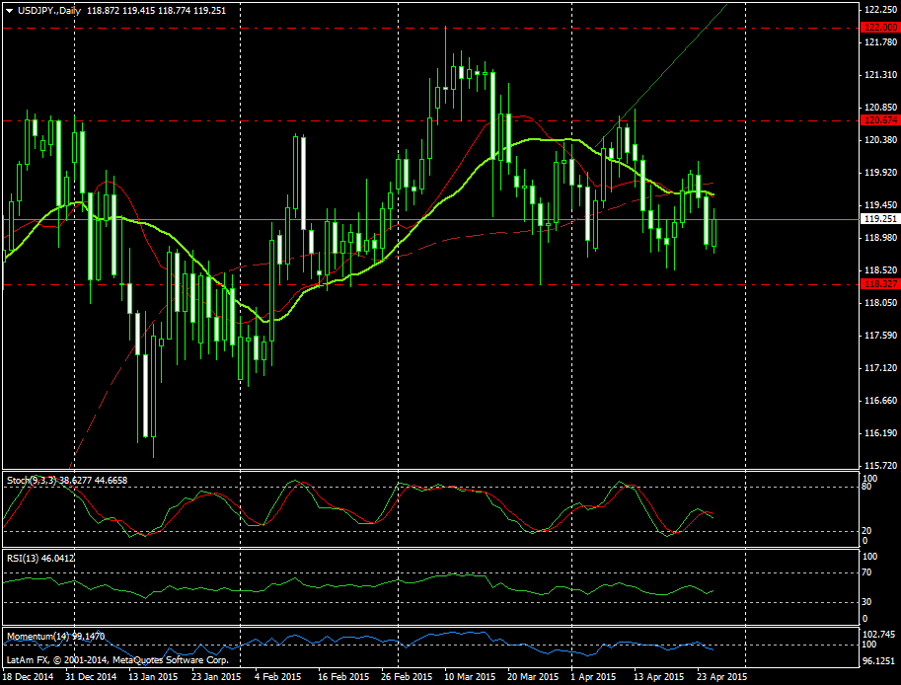Click the 80 level on Stochastic scale

coord(866,487)
